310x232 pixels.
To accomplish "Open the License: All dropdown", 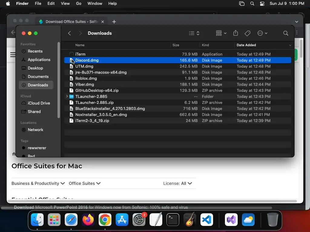I will 177,183.
